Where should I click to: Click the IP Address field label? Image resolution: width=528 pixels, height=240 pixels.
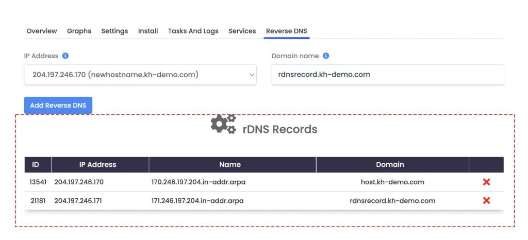[41, 56]
